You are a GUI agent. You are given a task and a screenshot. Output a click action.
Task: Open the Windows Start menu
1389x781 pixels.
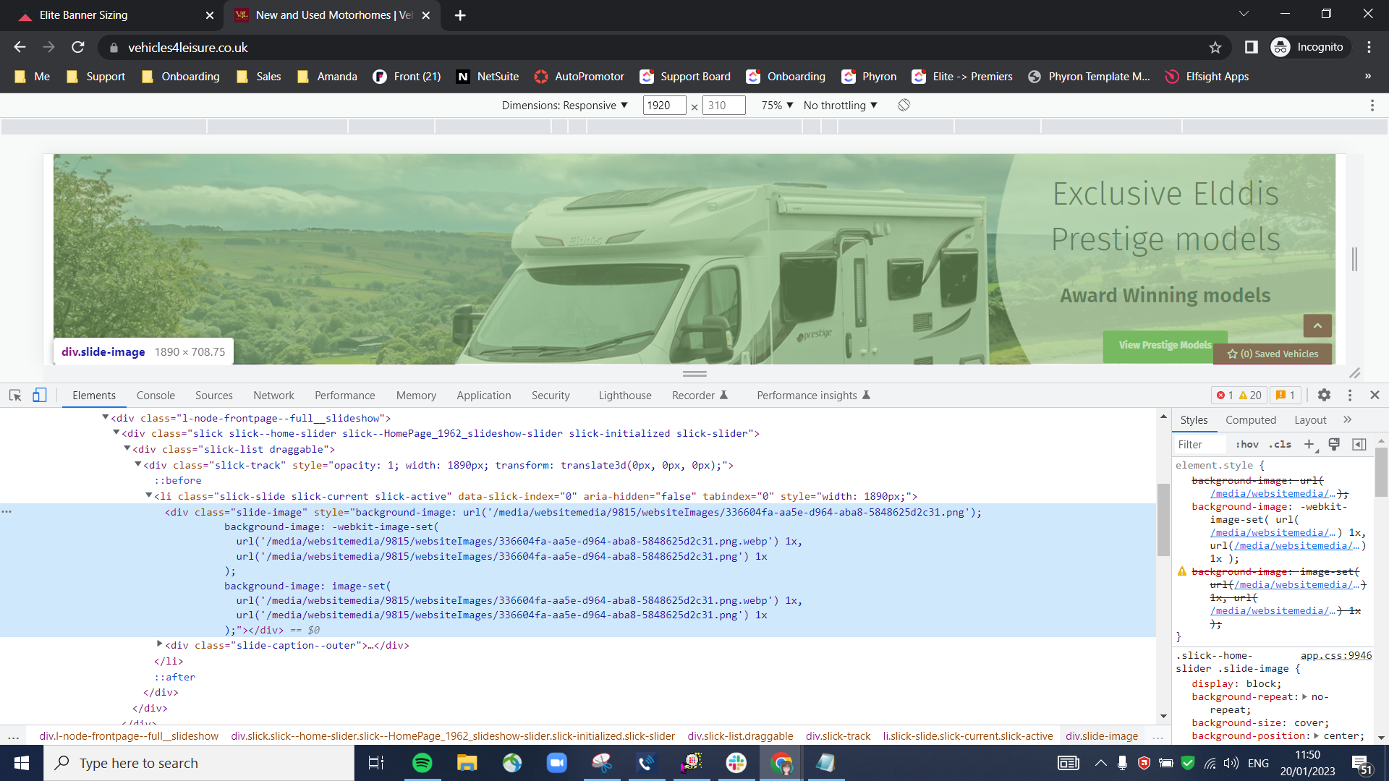click(x=22, y=763)
